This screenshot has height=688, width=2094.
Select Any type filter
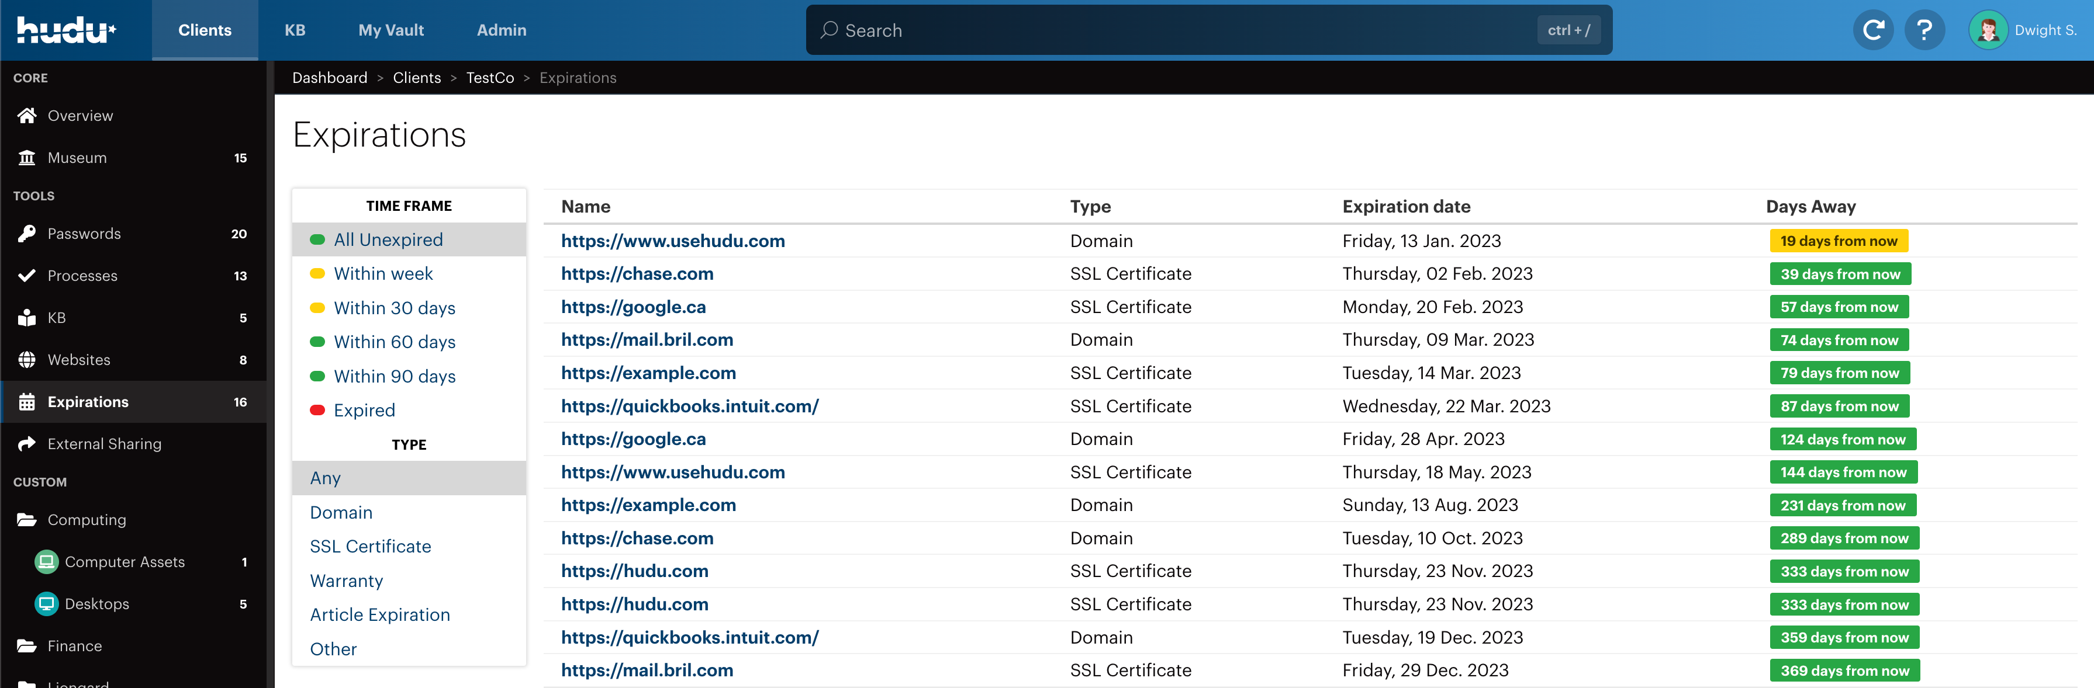click(x=409, y=478)
